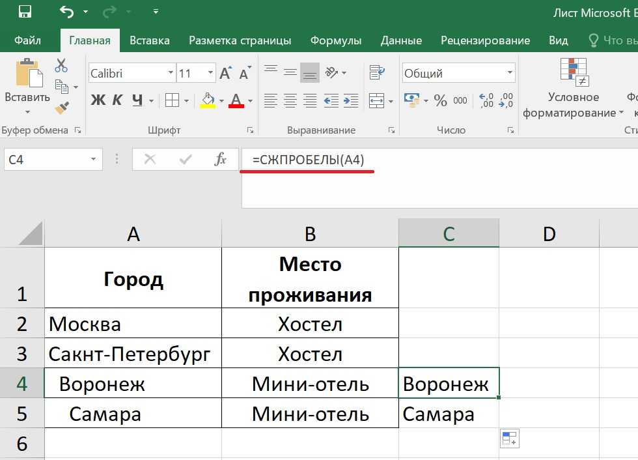Open the Буфер обмена dialog launcher

[x=77, y=130]
